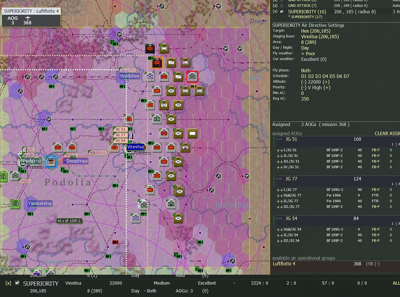Click the black counter below Zhitomir

coord(150,48)
